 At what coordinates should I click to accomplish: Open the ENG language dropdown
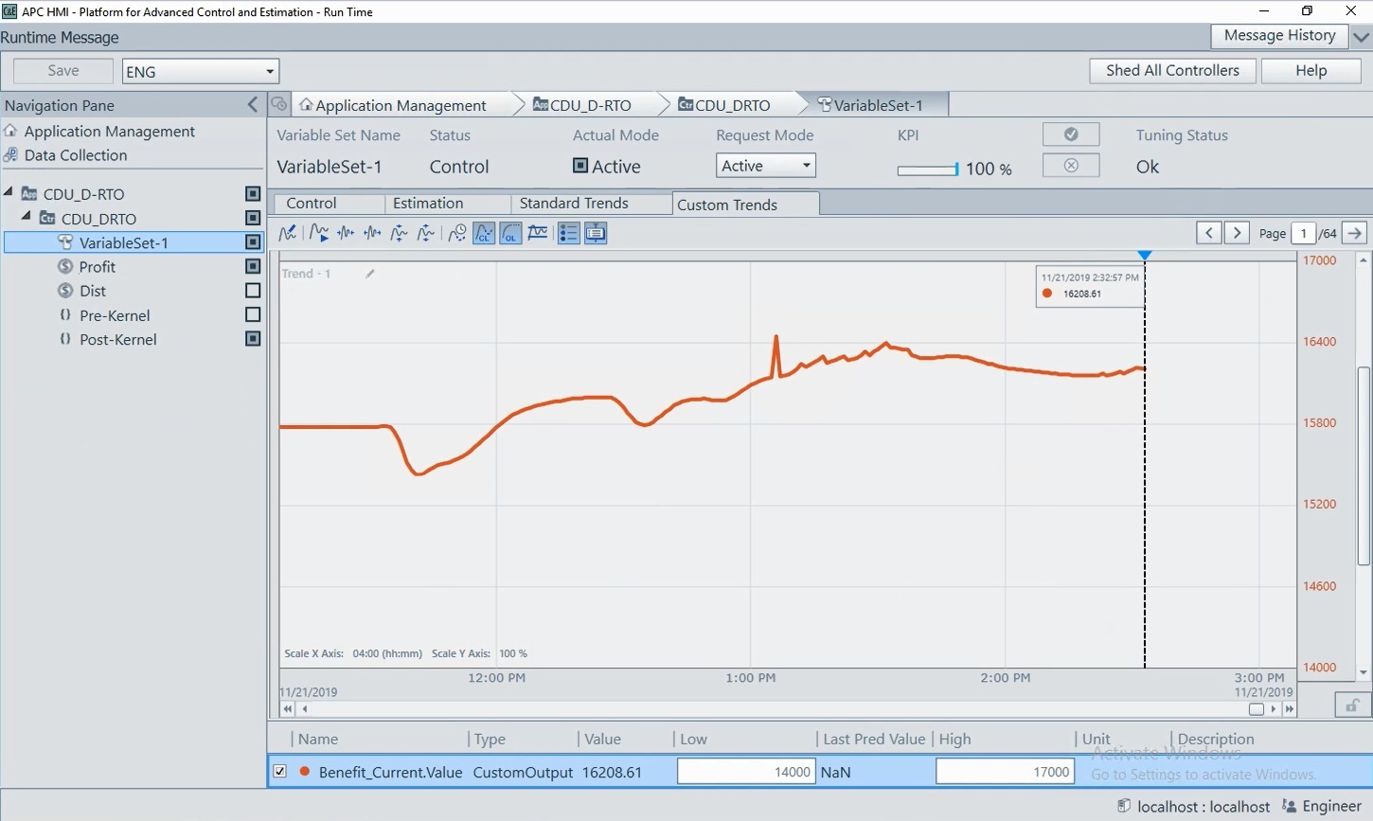(x=201, y=71)
